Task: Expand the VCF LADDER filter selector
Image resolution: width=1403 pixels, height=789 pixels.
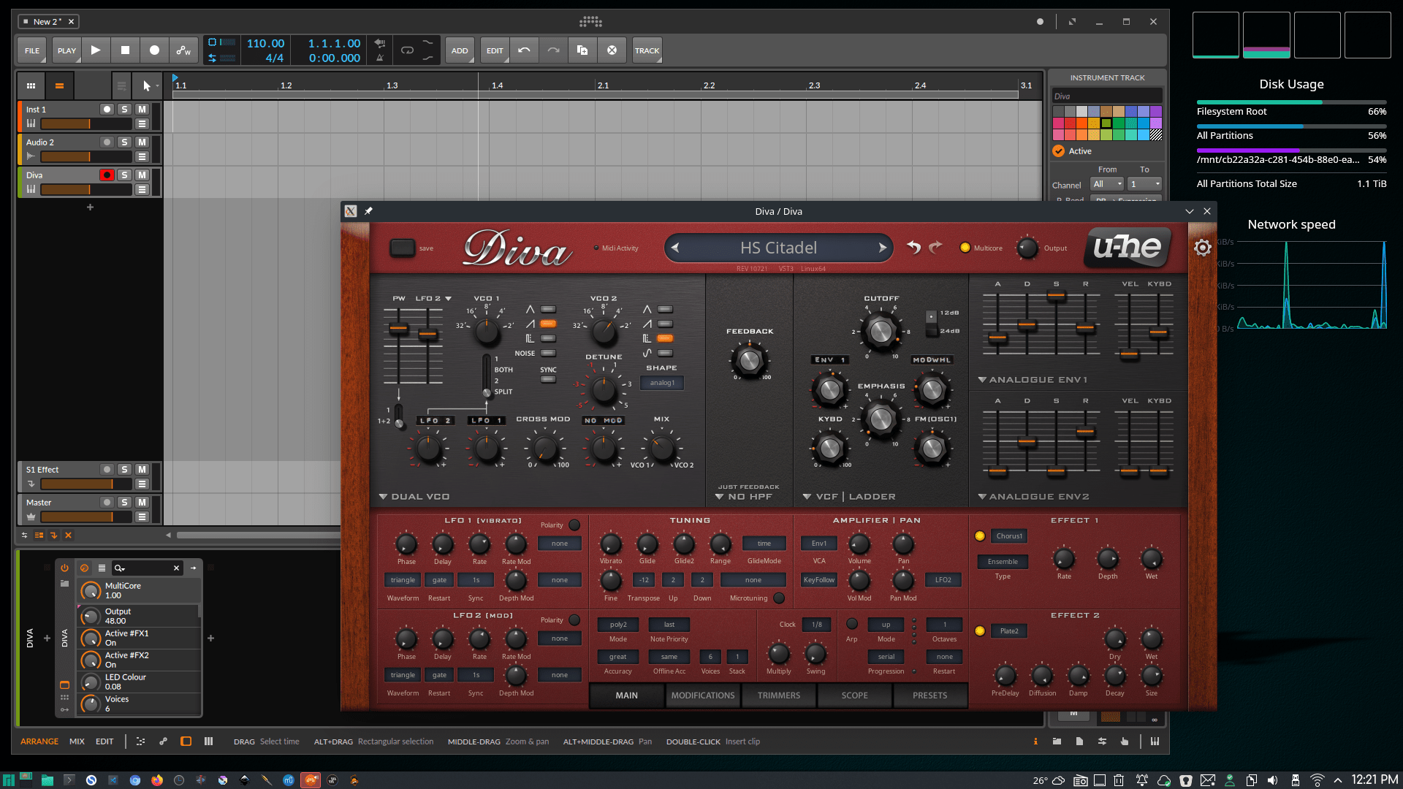Action: 848,497
